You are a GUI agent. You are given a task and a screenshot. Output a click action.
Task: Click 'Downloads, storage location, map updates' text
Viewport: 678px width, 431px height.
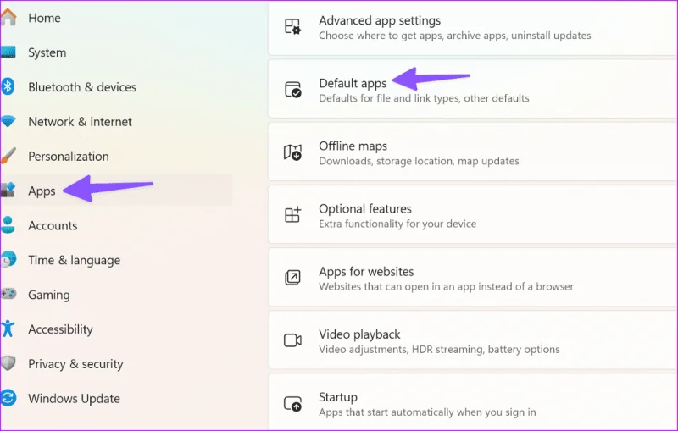(x=419, y=161)
